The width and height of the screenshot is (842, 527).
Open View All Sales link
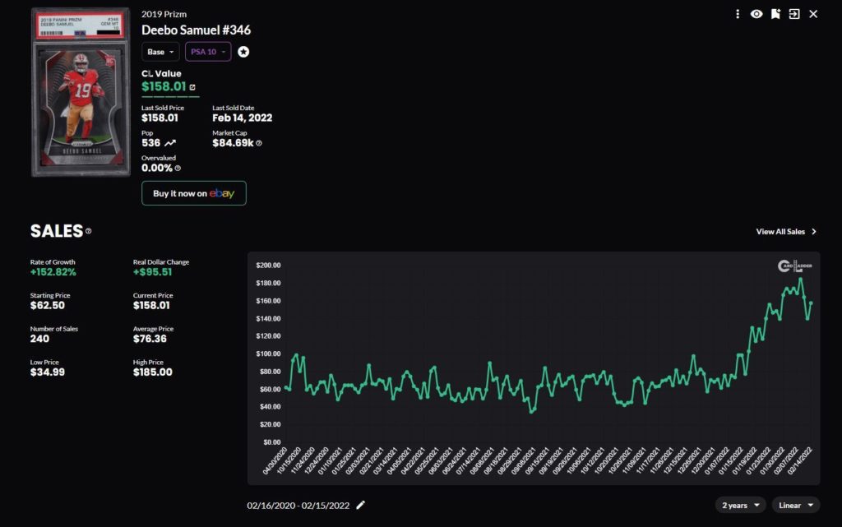(x=780, y=231)
